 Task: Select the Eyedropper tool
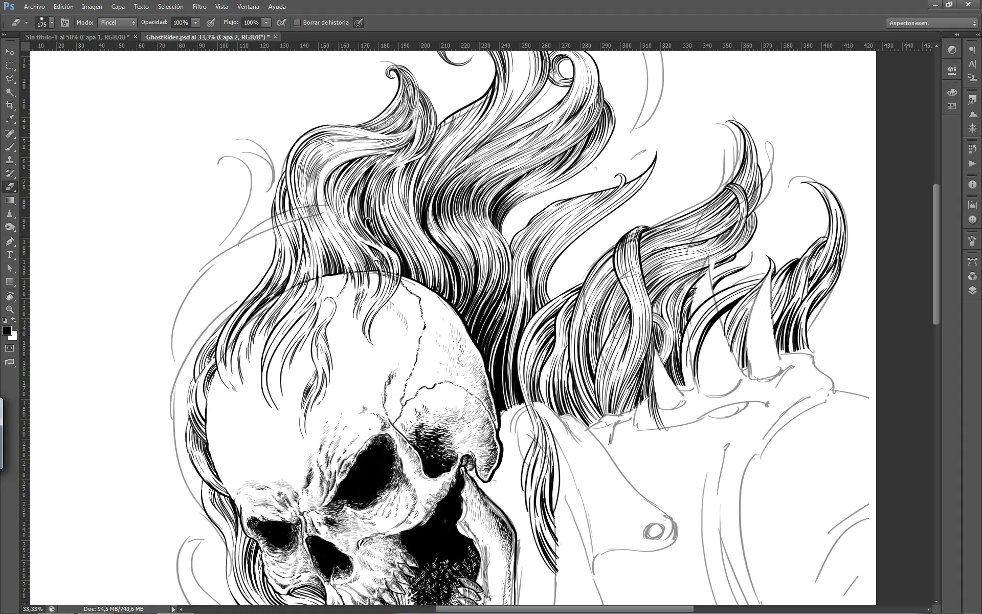[x=10, y=119]
